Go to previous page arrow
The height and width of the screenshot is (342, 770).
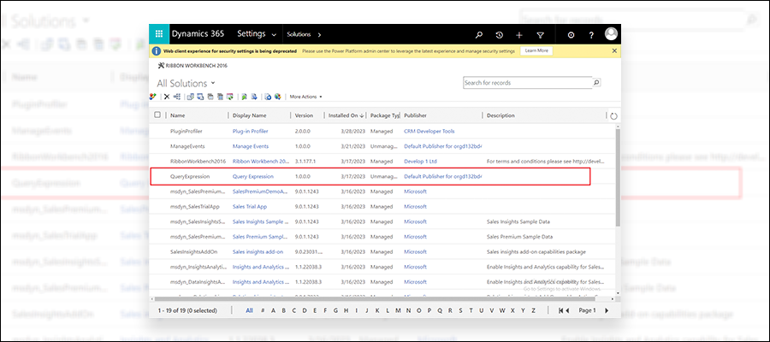(567, 310)
